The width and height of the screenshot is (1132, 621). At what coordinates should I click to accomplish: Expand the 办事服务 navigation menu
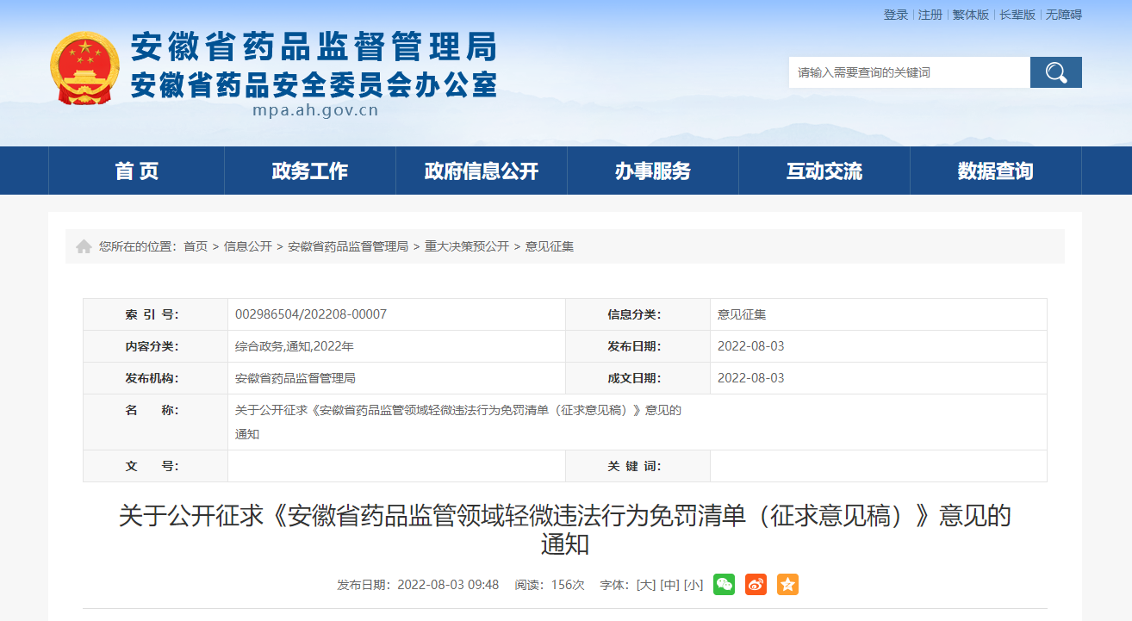(x=652, y=171)
